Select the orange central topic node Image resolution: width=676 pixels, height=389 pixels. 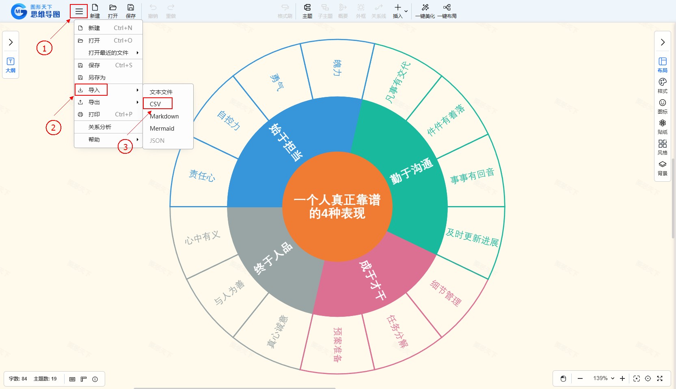pyautogui.click(x=337, y=206)
